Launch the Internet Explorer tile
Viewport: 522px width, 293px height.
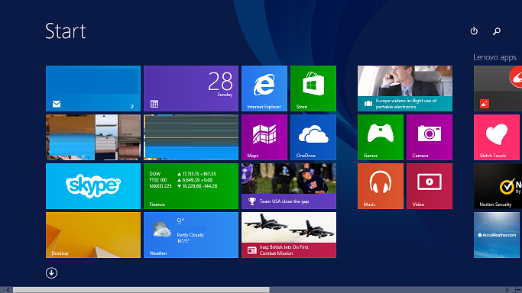[x=264, y=89]
